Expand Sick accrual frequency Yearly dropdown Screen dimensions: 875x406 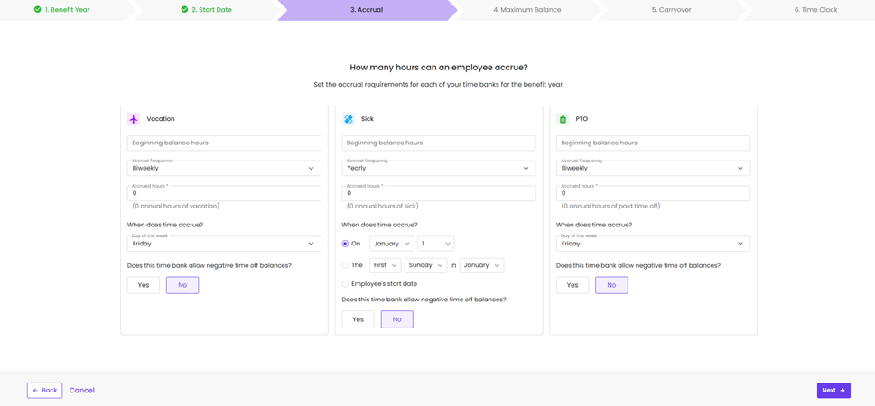point(438,168)
